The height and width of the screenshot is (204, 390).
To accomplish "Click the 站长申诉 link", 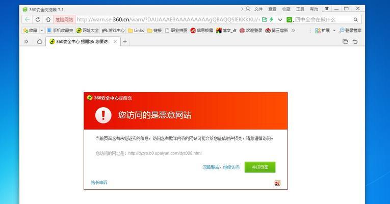I will pyautogui.click(x=99, y=183).
